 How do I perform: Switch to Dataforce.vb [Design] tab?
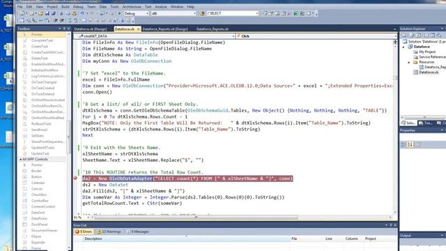point(91,29)
